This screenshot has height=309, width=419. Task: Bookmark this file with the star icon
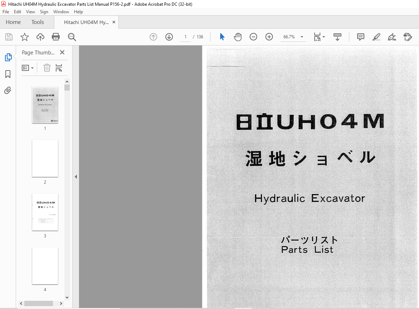[x=25, y=37]
